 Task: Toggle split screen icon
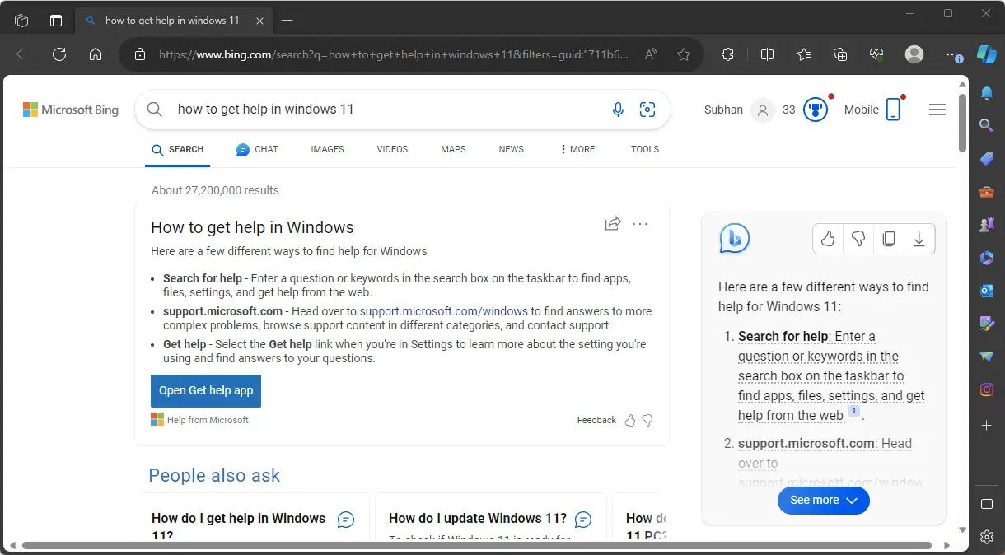767,54
